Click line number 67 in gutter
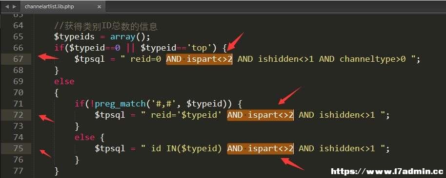 point(18,59)
